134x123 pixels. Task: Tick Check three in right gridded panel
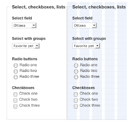click(76, 106)
